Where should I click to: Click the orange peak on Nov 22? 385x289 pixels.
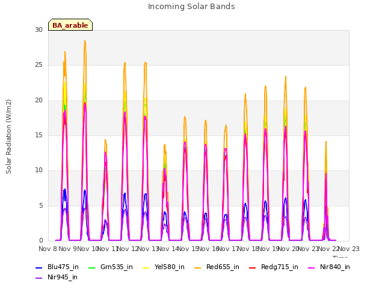pyautogui.click(x=326, y=142)
